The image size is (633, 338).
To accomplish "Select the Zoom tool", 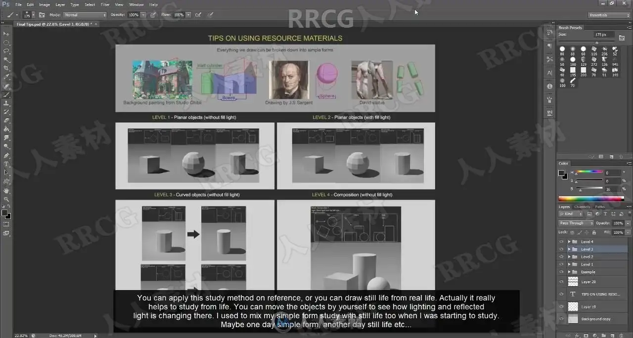I will point(6,199).
